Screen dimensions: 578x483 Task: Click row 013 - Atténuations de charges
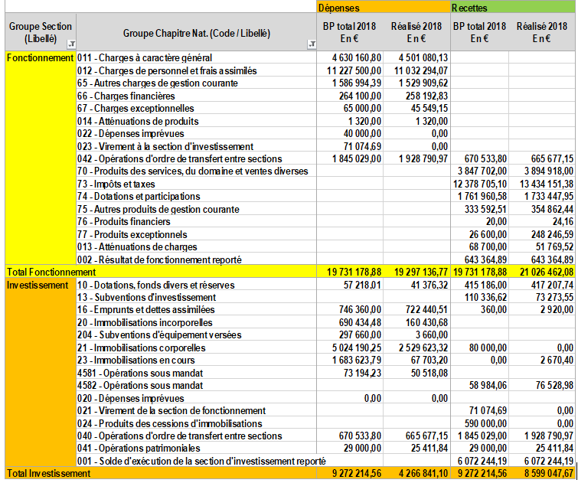tap(137, 246)
